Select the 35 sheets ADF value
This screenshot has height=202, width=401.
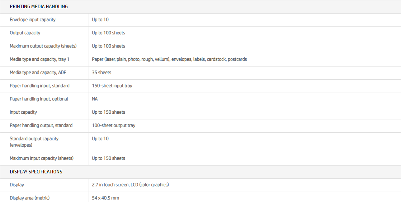pyautogui.click(x=102, y=73)
